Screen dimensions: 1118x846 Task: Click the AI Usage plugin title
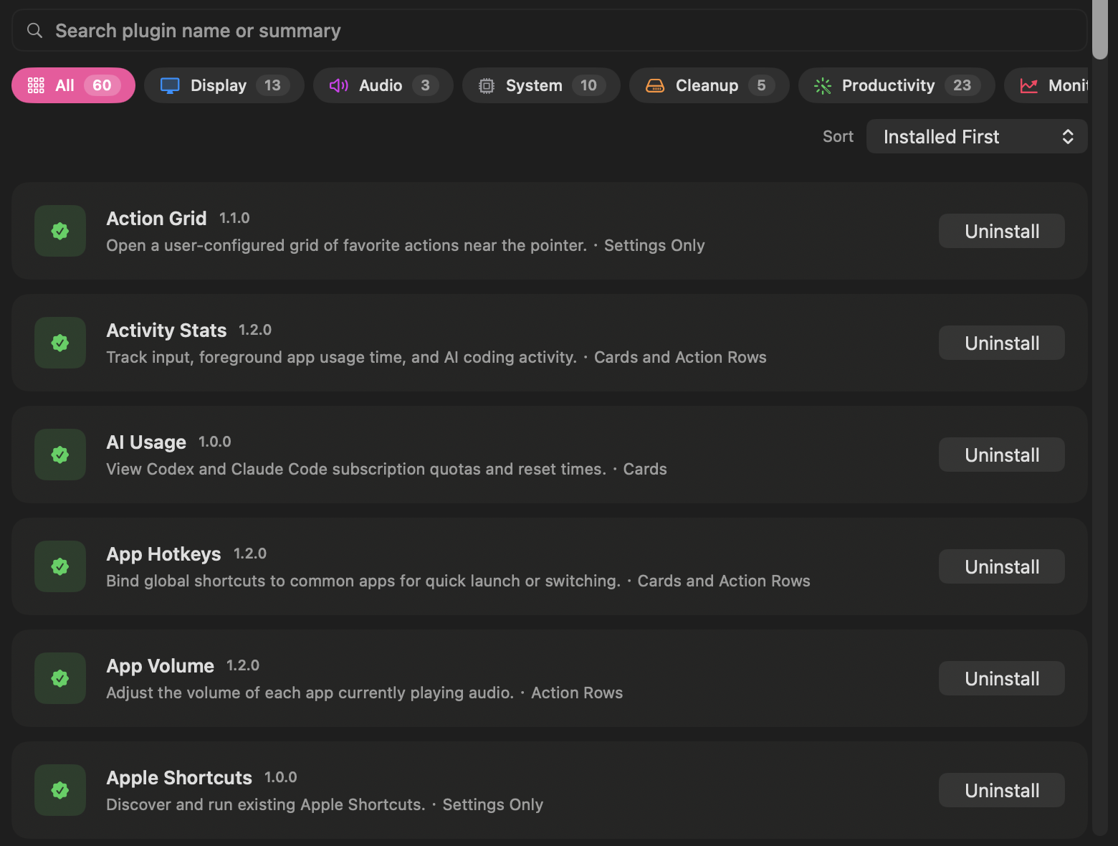click(x=146, y=442)
